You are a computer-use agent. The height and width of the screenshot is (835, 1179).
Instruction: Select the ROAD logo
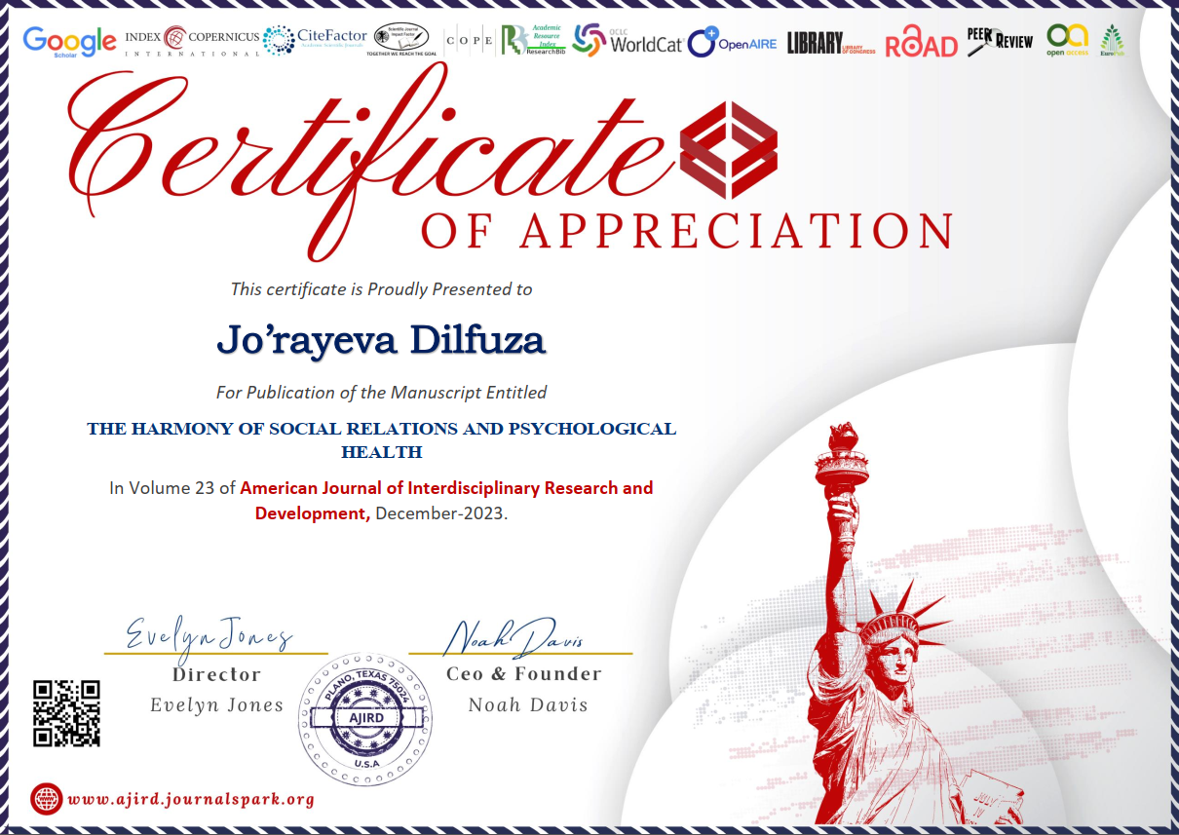tap(921, 42)
